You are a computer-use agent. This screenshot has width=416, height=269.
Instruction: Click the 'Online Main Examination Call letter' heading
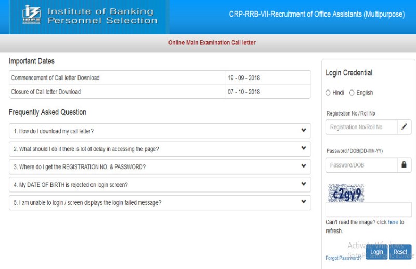pyautogui.click(x=212, y=43)
